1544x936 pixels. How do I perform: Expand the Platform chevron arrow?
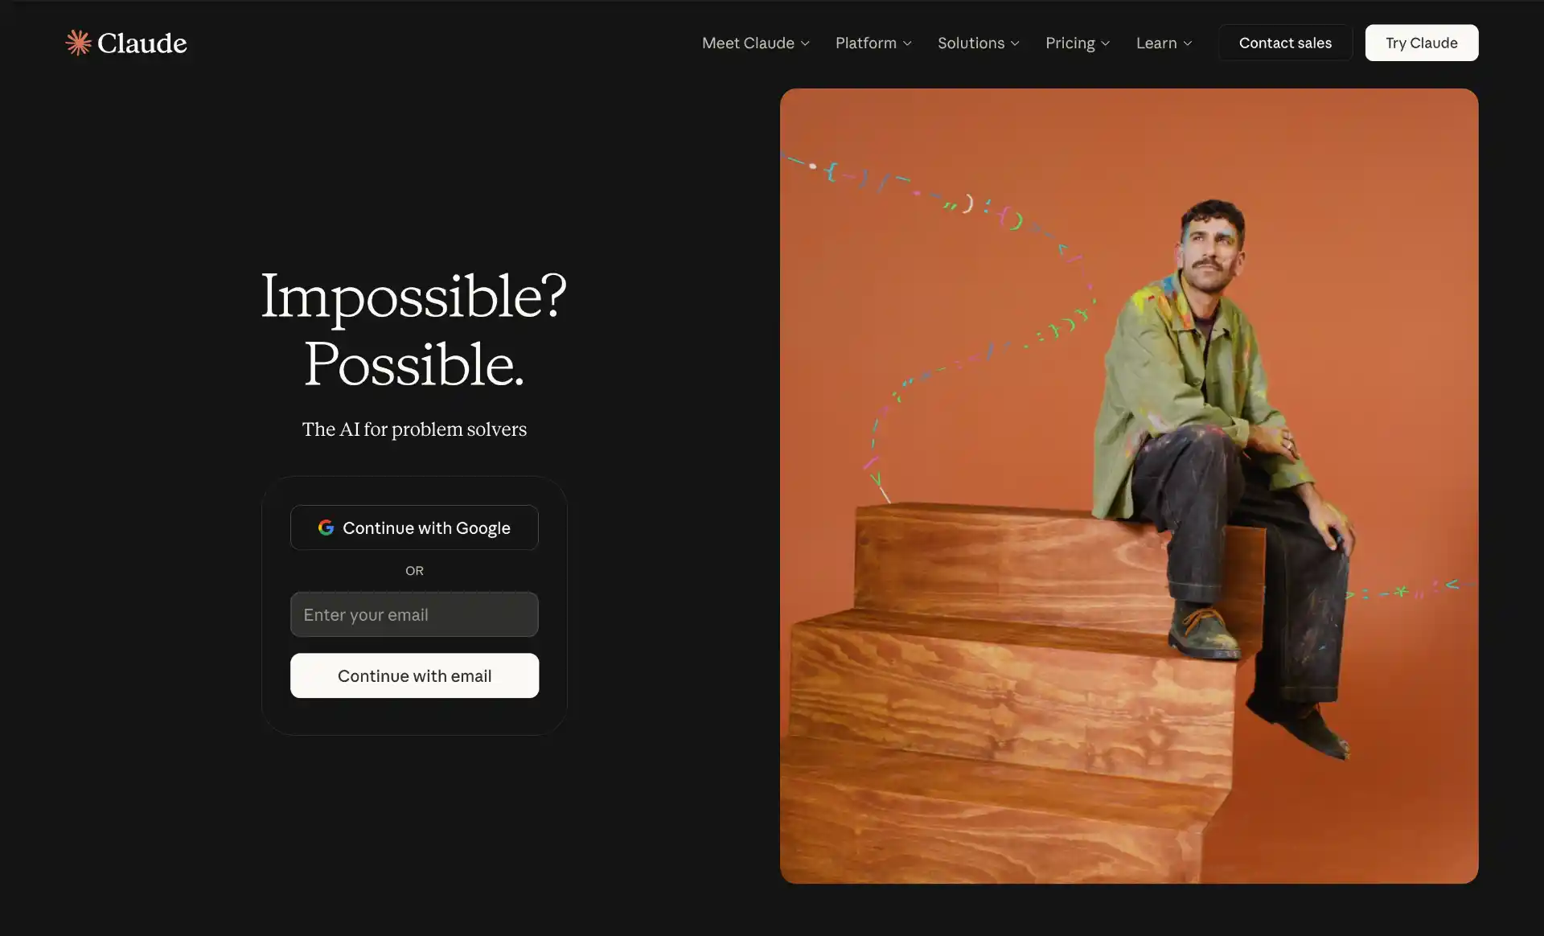coord(907,43)
